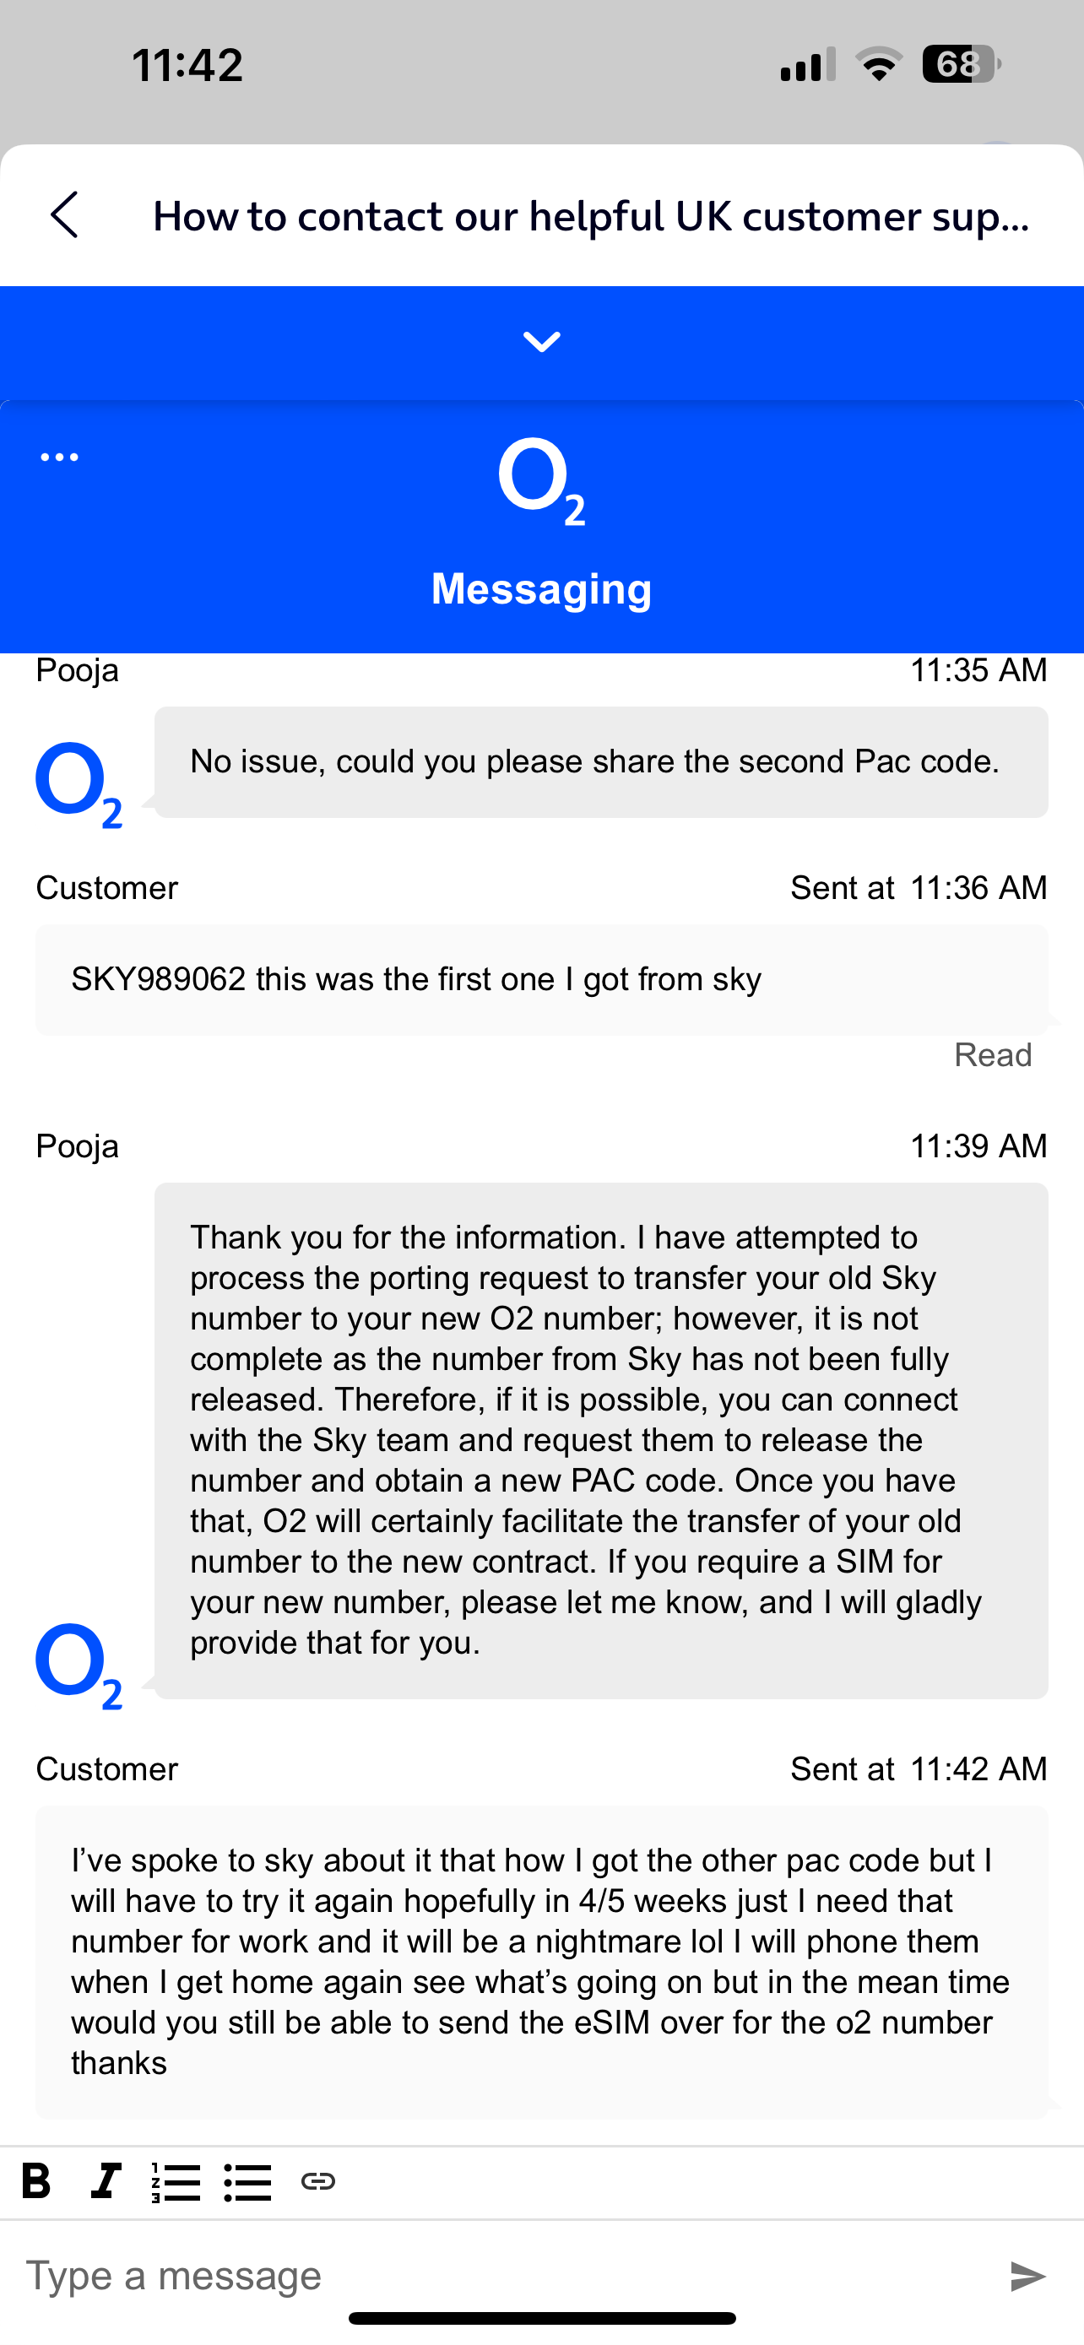Tap the Messaging title text
Image resolution: width=1084 pixels, height=2345 pixels.
point(541,589)
